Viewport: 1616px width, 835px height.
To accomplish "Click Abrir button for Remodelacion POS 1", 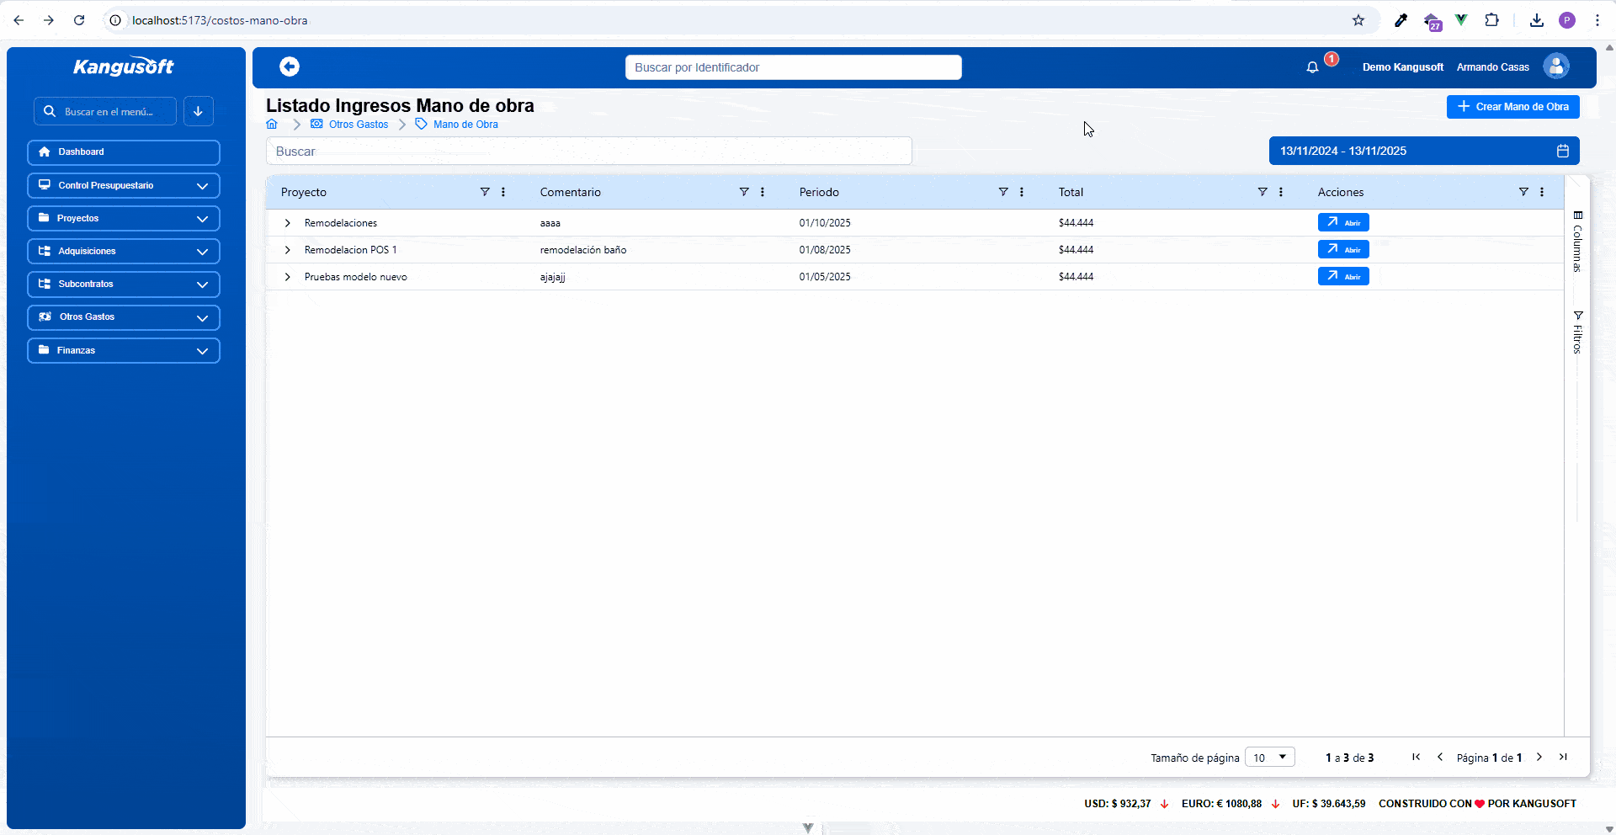I will coord(1343,250).
